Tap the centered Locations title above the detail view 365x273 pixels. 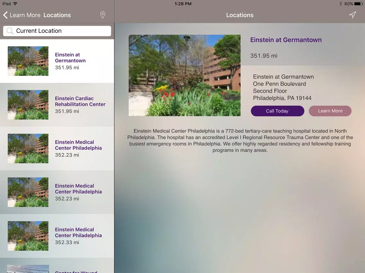point(240,15)
